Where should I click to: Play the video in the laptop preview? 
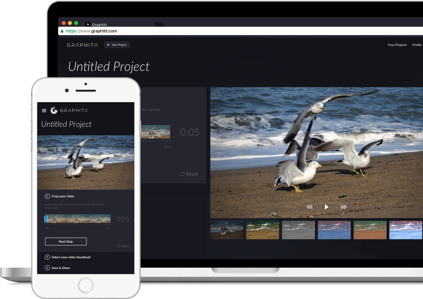coord(326,207)
